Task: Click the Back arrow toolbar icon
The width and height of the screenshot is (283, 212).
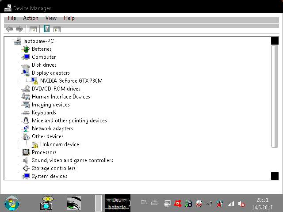Action: pyautogui.click(x=9, y=29)
